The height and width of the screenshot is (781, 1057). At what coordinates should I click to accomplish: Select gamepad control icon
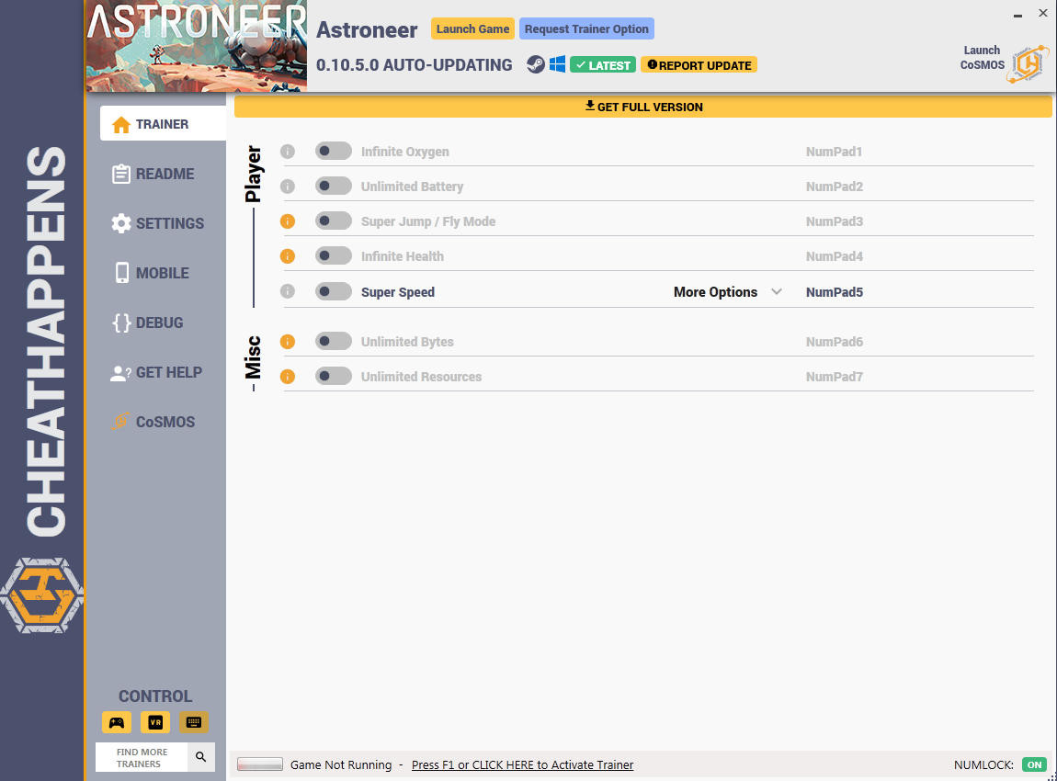coord(117,722)
